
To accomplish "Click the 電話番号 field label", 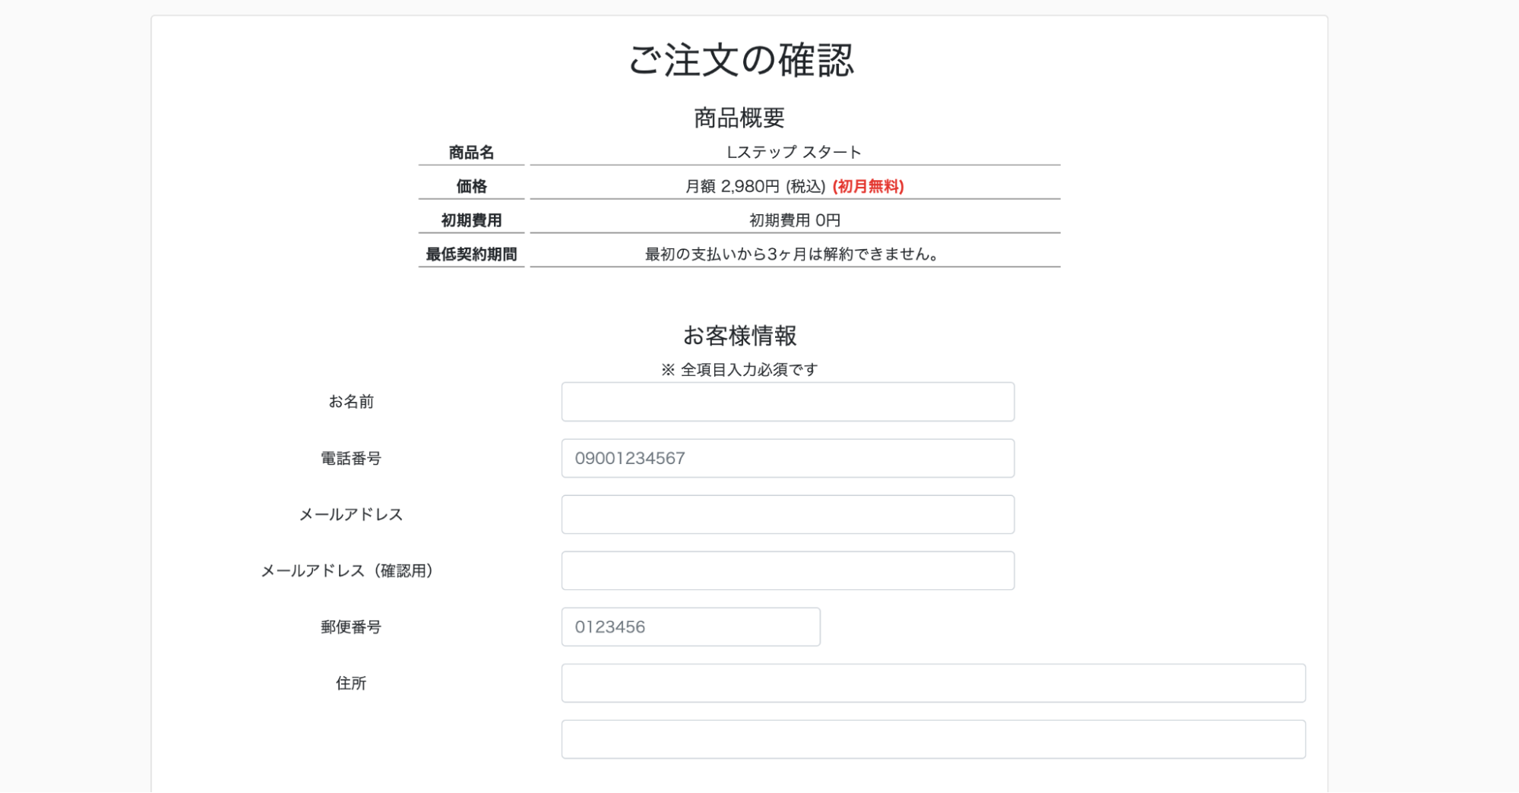I will 351,458.
